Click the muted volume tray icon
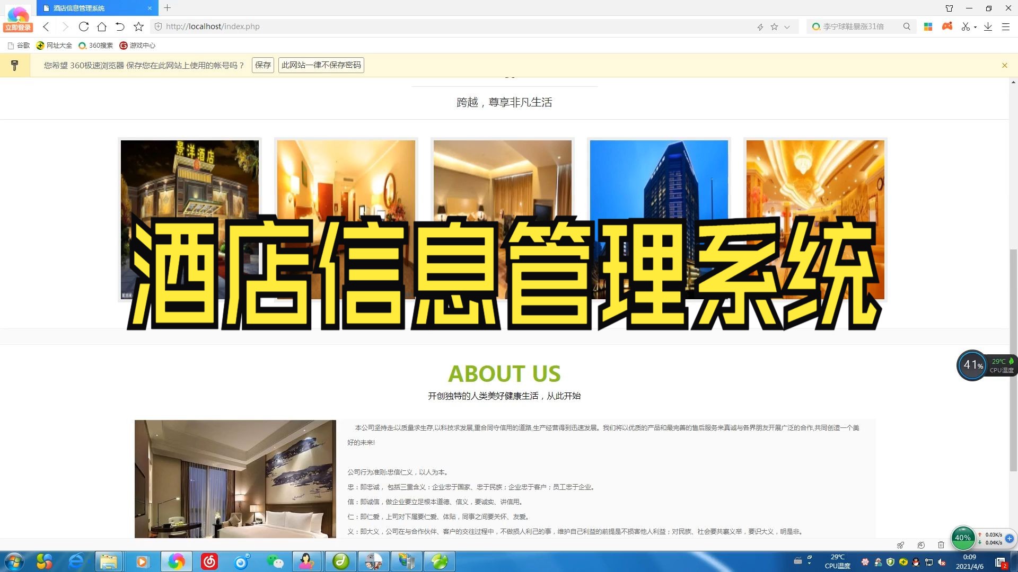Viewport: 1018px width, 572px height. (x=942, y=562)
